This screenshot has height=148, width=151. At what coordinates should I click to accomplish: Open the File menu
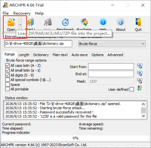coord(6,13)
